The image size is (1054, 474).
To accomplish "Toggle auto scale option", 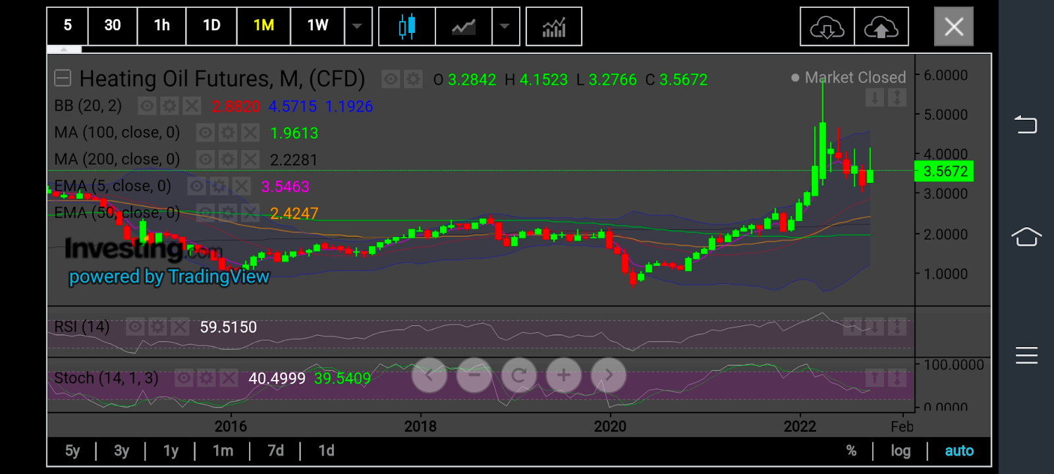I will pos(959,451).
